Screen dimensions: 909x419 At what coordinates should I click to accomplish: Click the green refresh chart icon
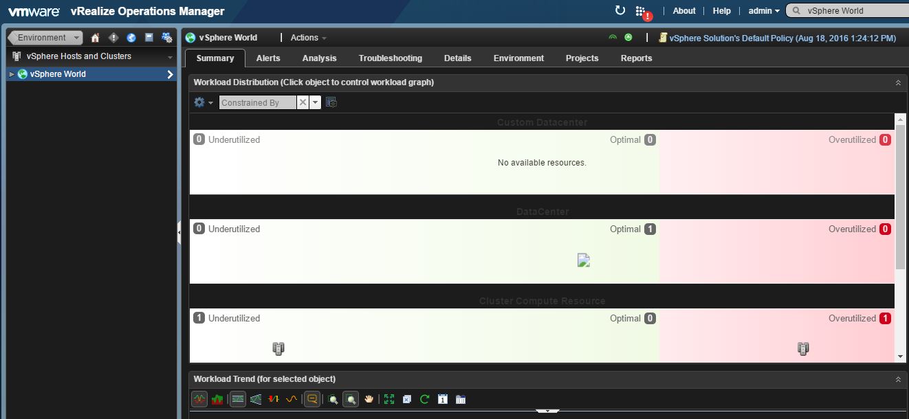(425, 399)
